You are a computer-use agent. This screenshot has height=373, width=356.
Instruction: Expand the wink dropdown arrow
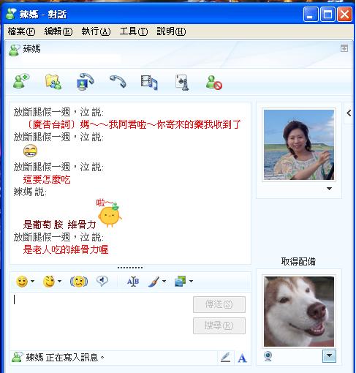point(59,281)
